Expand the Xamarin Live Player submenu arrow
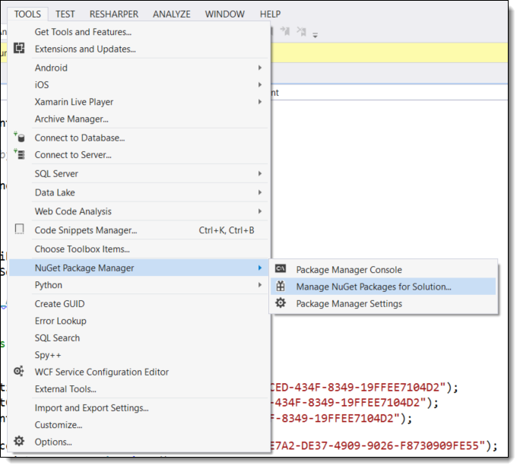 coord(260,102)
